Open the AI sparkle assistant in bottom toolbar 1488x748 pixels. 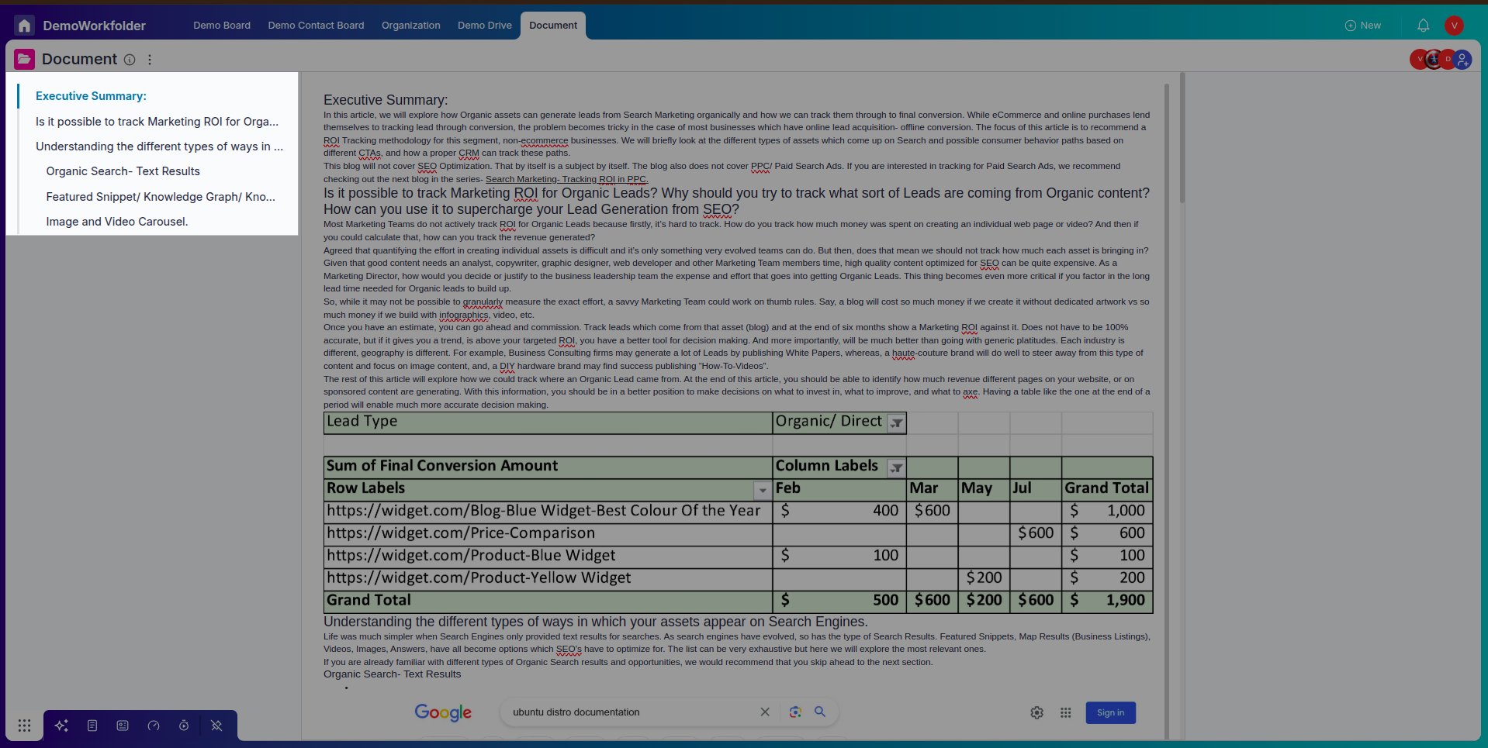coord(61,726)
